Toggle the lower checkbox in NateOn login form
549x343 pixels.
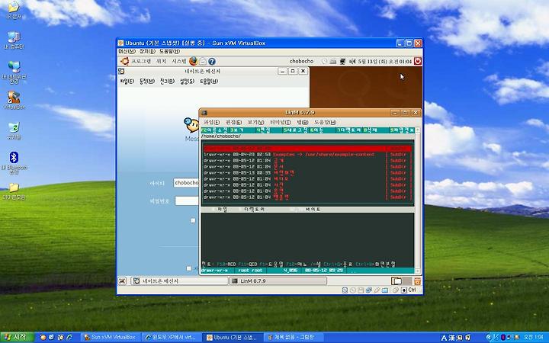tap(189, 268)
